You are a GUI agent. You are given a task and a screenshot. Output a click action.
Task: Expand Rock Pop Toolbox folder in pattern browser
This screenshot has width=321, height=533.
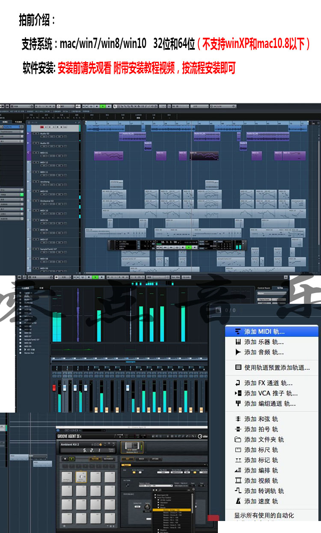pos(155,497)
